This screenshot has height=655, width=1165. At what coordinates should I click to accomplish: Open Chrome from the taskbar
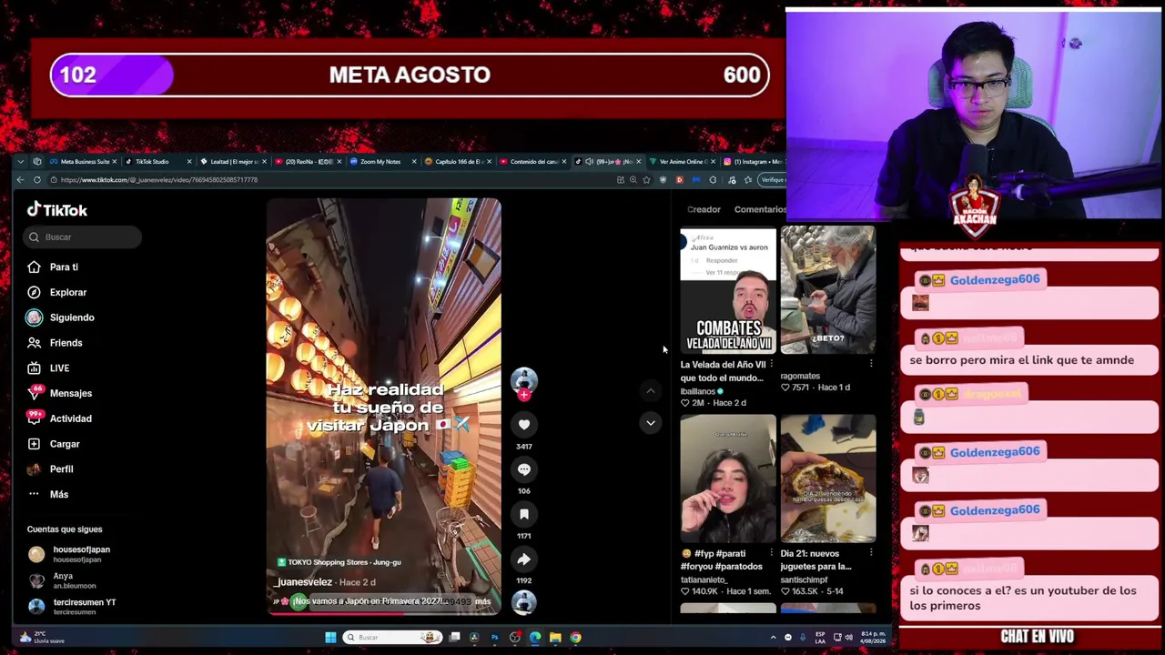[575, 638]
